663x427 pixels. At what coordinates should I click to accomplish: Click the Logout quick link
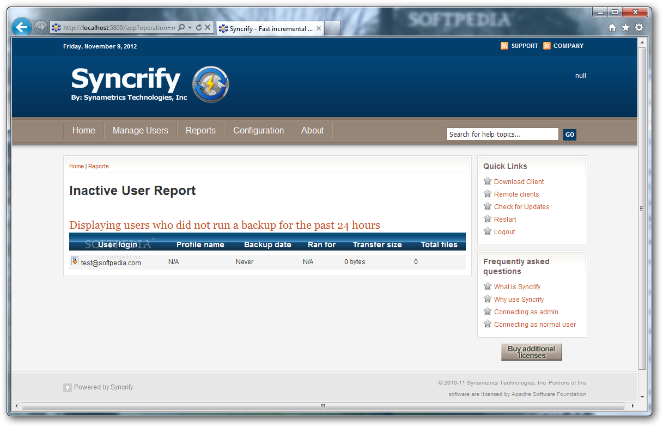[x=504, y=232]
